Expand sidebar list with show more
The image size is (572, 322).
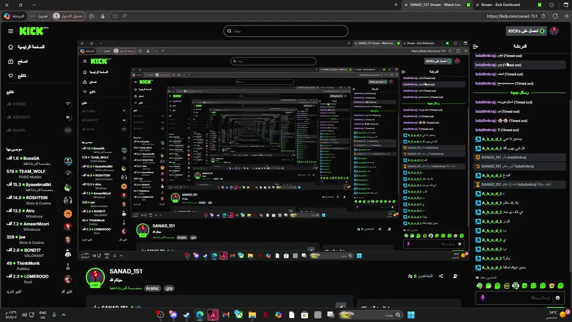tap(14, 292)
